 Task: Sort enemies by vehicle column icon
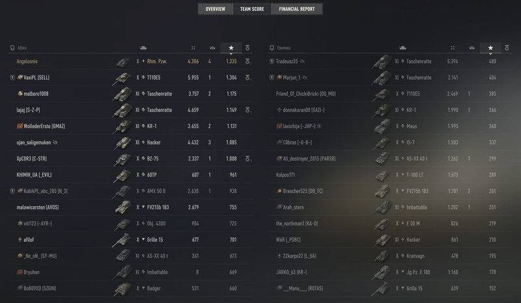coord(403,48)
